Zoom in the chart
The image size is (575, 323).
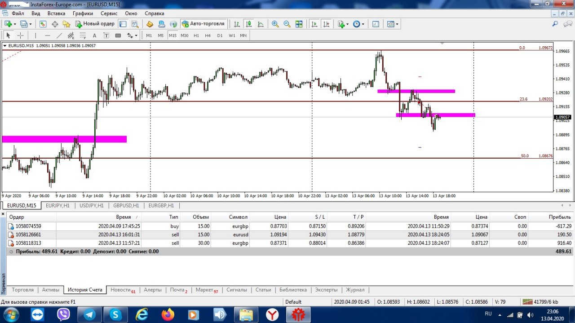(x=275, y=24)
